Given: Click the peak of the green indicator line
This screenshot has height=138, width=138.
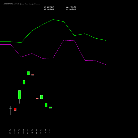Looking at the screenshot, I should [x=53, y=20].
